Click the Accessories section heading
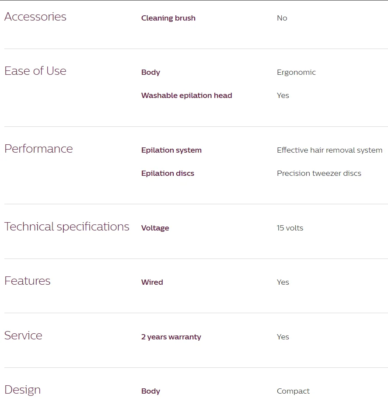Screen dimensions: 388x405 pos(35,17)
